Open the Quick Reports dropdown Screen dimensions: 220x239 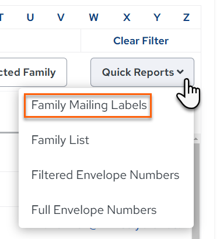(x=142, y=72)
